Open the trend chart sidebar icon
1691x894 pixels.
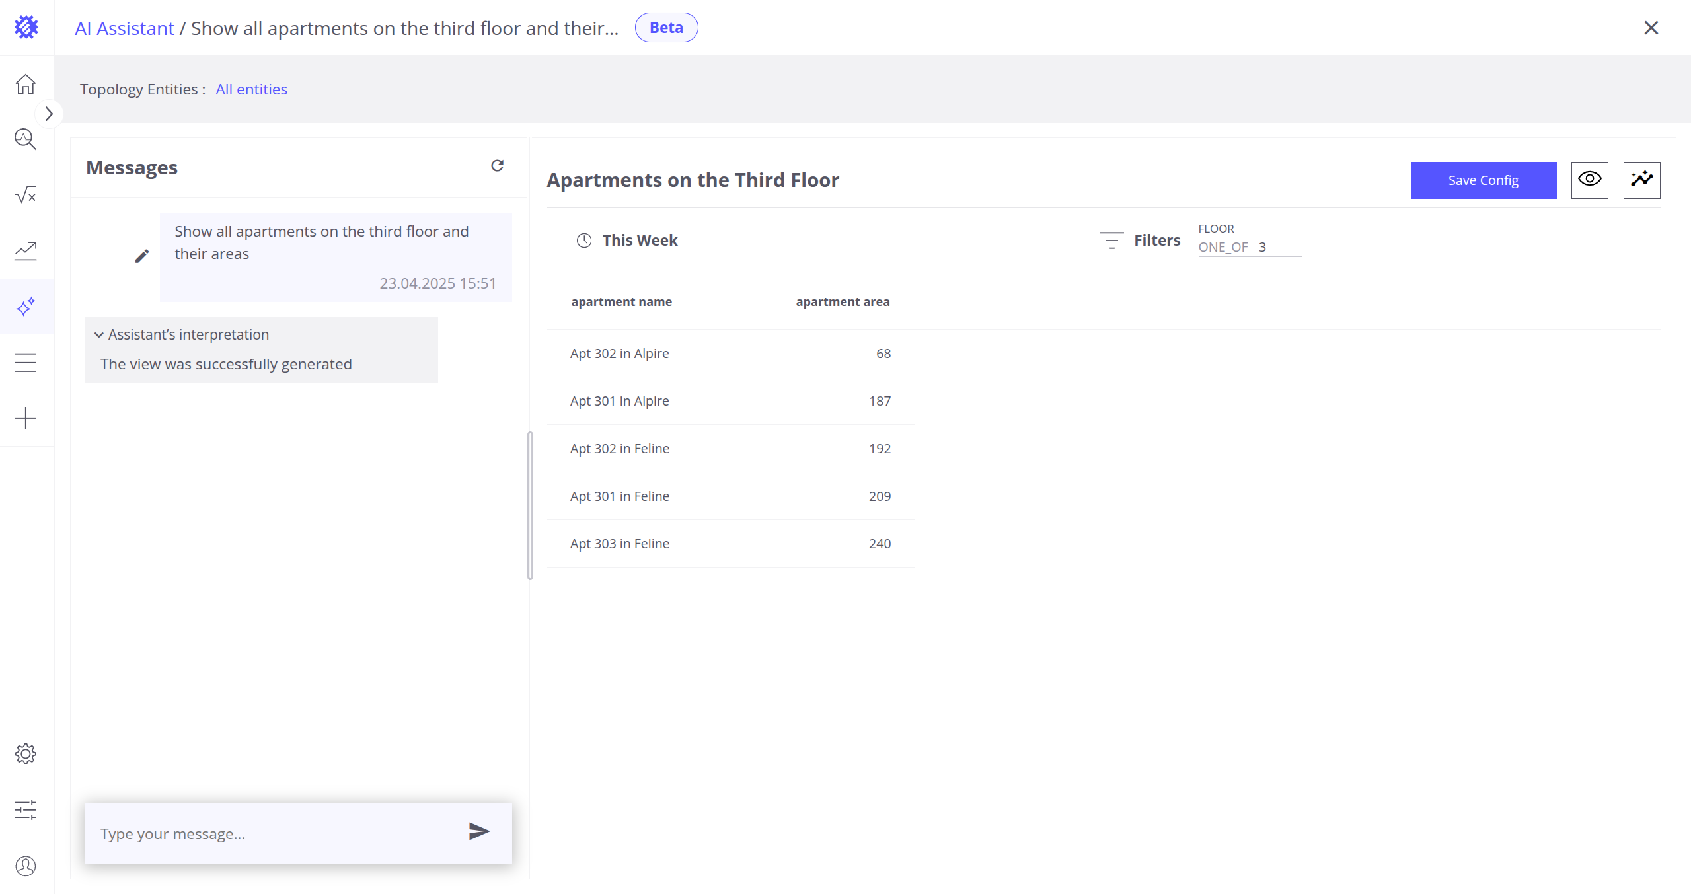click(26, 250)
